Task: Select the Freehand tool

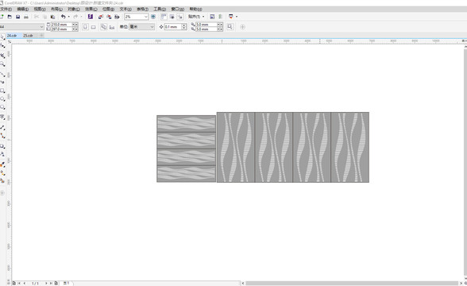Action: pyautogui.click(x=2, y=74)
